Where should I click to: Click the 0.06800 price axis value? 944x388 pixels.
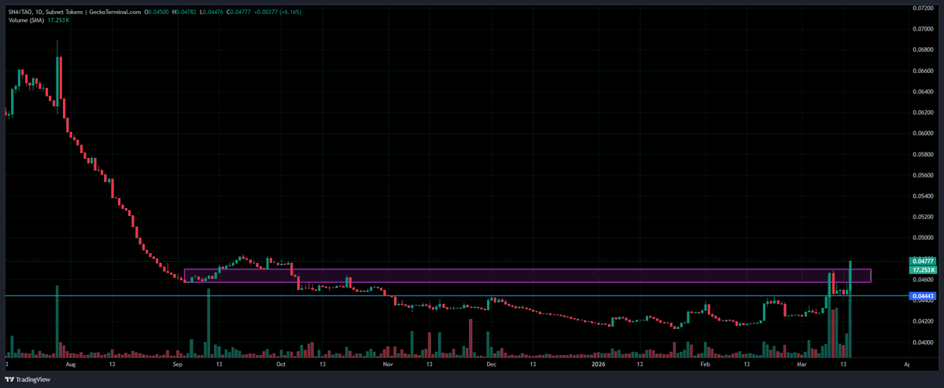tap(922, 49)
